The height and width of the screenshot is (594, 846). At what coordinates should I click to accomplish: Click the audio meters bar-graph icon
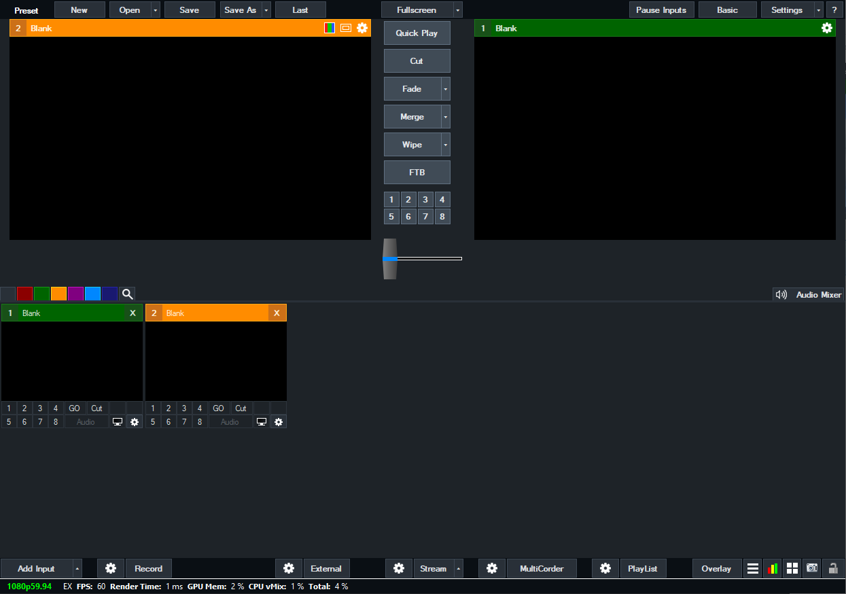point(772,568)
